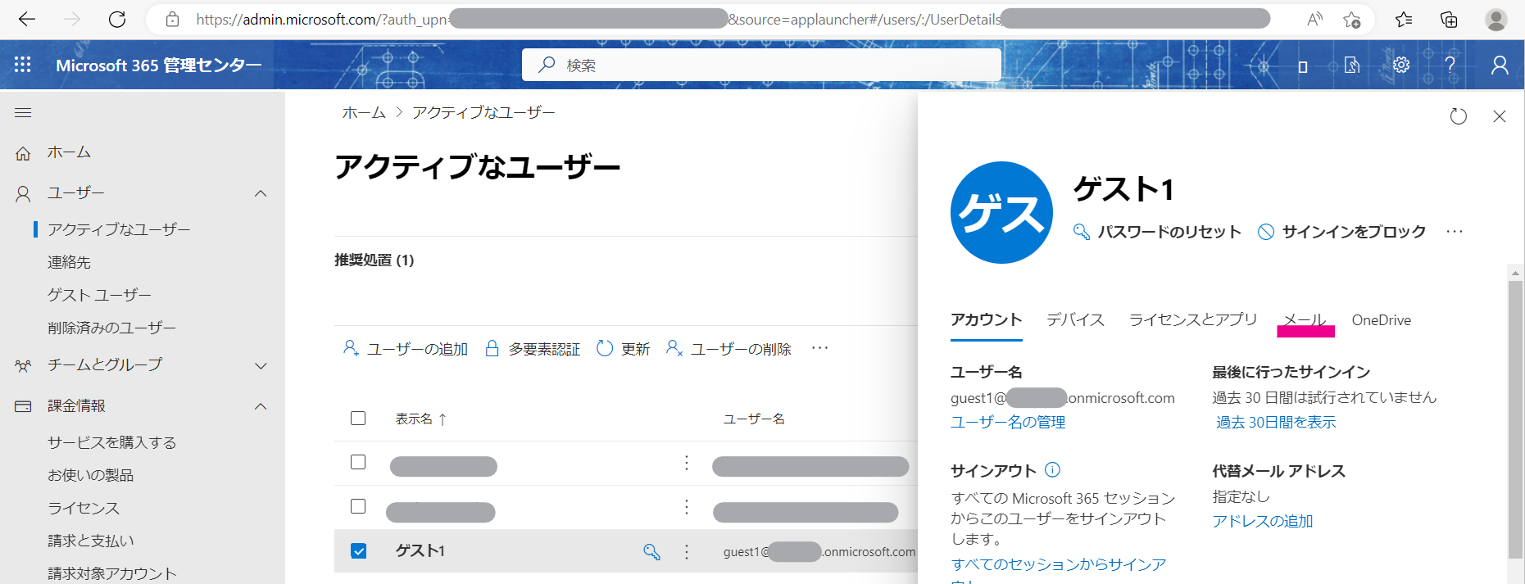Click サインインをブロック

click(x=1341, y=232)
